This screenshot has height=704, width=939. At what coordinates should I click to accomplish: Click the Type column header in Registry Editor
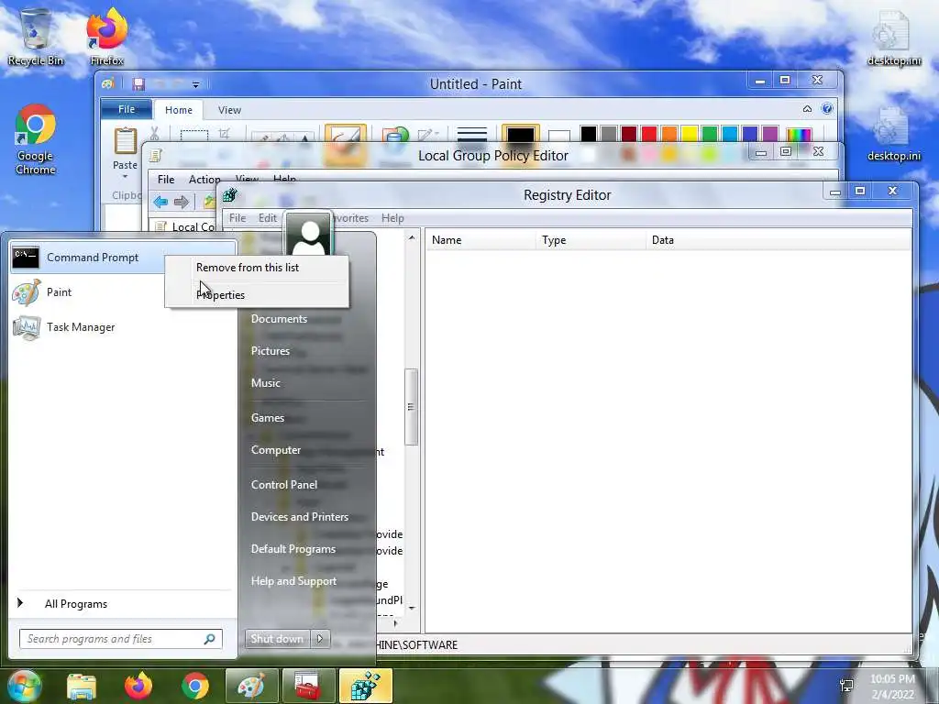590,239
